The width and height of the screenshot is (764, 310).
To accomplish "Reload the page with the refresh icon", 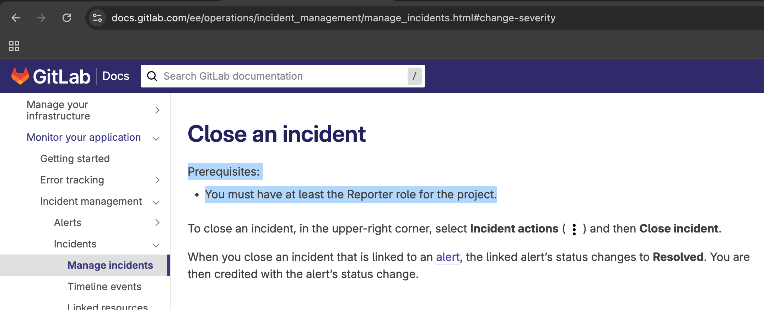I will [x=67, y=18].
